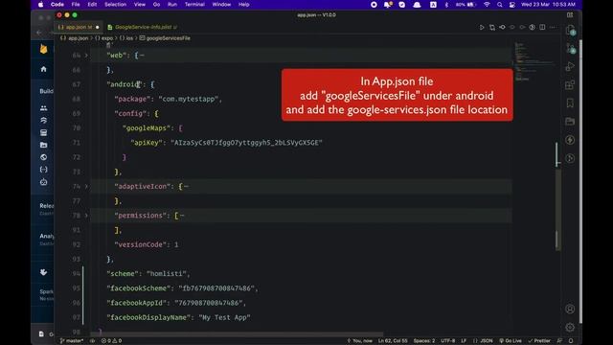Change the JSON language mode in status bar
The width and height of the screenshot is (613, 345).
click(487, 341)
